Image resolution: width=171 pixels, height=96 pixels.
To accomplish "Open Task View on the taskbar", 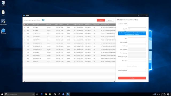I will pyautogui.click(x=37, y=94).
